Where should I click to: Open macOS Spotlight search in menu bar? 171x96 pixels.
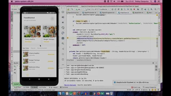pos(151,1)
